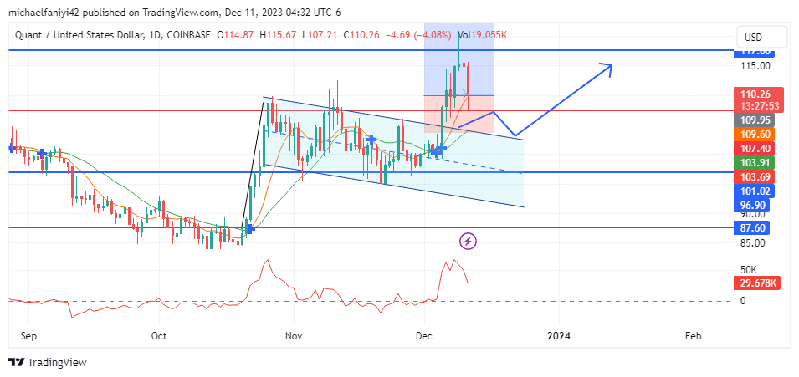
Task: Click the 87.60 support level label
Action: click(751, 227)
